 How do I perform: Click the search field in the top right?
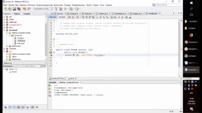point(167,5)
